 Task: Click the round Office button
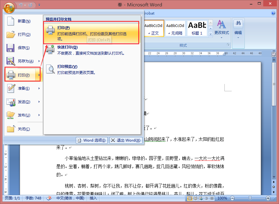pyautogui.click(x=9, y=8)
